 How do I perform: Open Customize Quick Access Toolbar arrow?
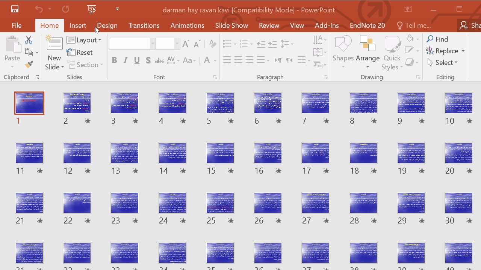coord(117,9)
